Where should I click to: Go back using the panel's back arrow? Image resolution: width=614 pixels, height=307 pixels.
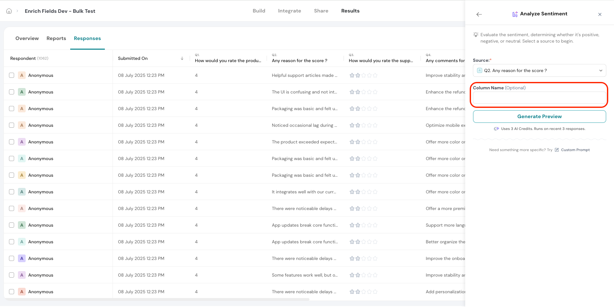pos(479,14)
